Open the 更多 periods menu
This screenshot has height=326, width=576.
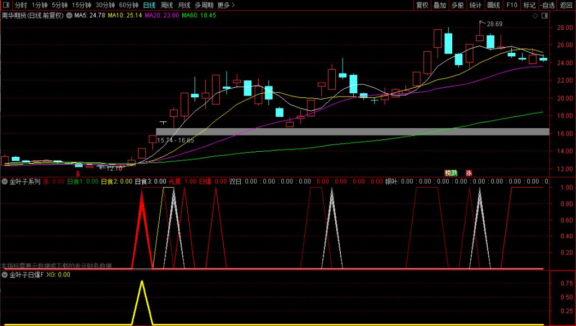(x=226, y=5)
